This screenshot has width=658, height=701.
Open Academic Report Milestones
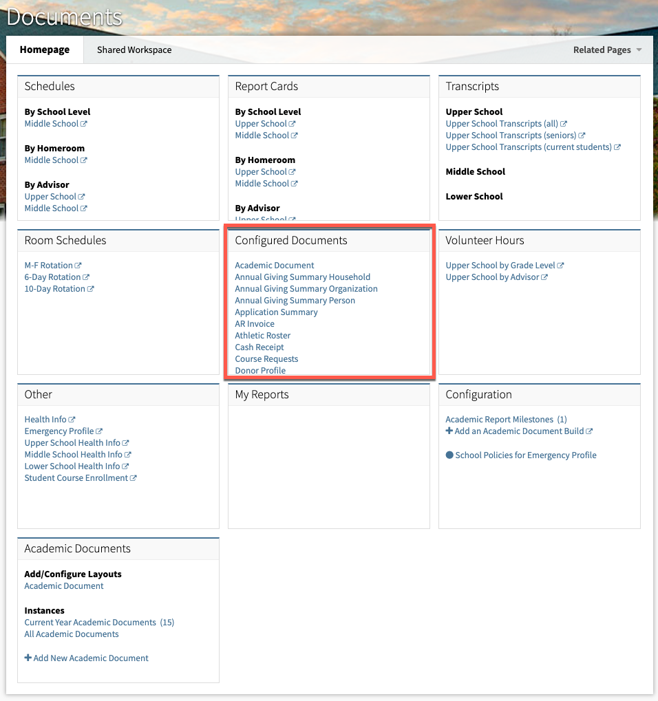[x=499, y=418]
